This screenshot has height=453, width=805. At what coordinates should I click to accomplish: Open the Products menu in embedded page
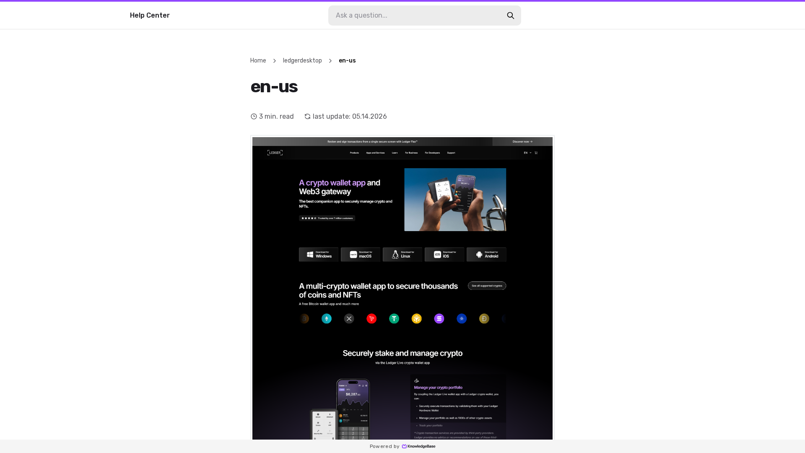click(354, 153)
